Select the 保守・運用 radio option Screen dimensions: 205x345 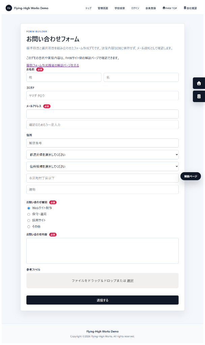point(29,214)
